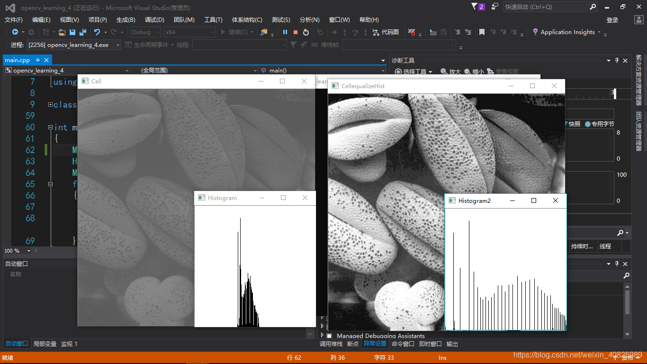
Task: Close the 诊断工具 panel
Action: pos(625,60)
